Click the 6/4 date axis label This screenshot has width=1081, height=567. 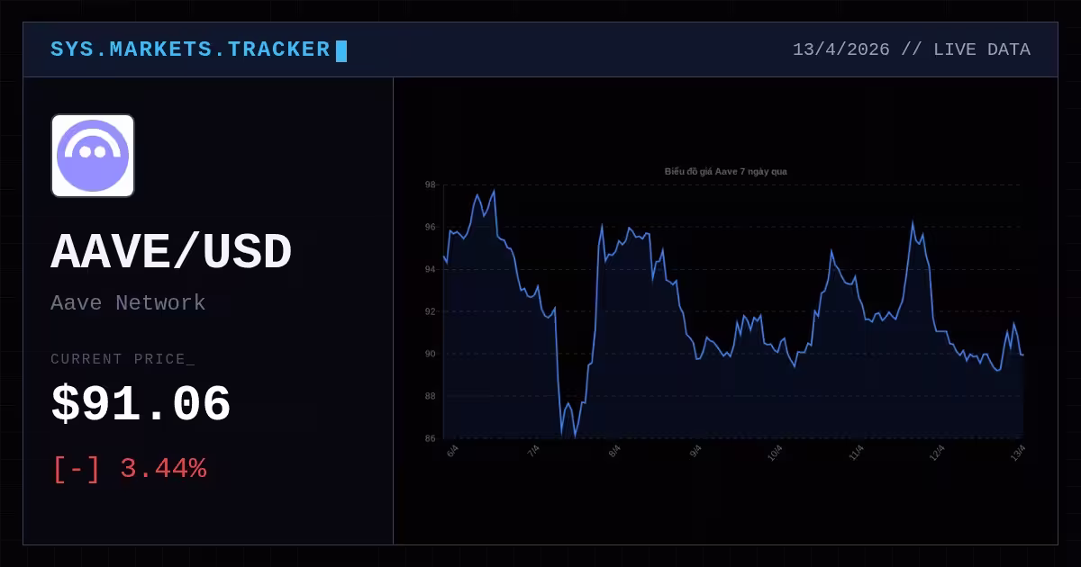(452, 450)
